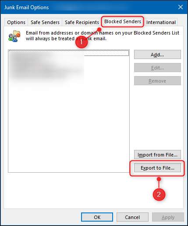This screenshot has width=188, height=226.
Task: Click Export to File... button
Action: (157, 168)
